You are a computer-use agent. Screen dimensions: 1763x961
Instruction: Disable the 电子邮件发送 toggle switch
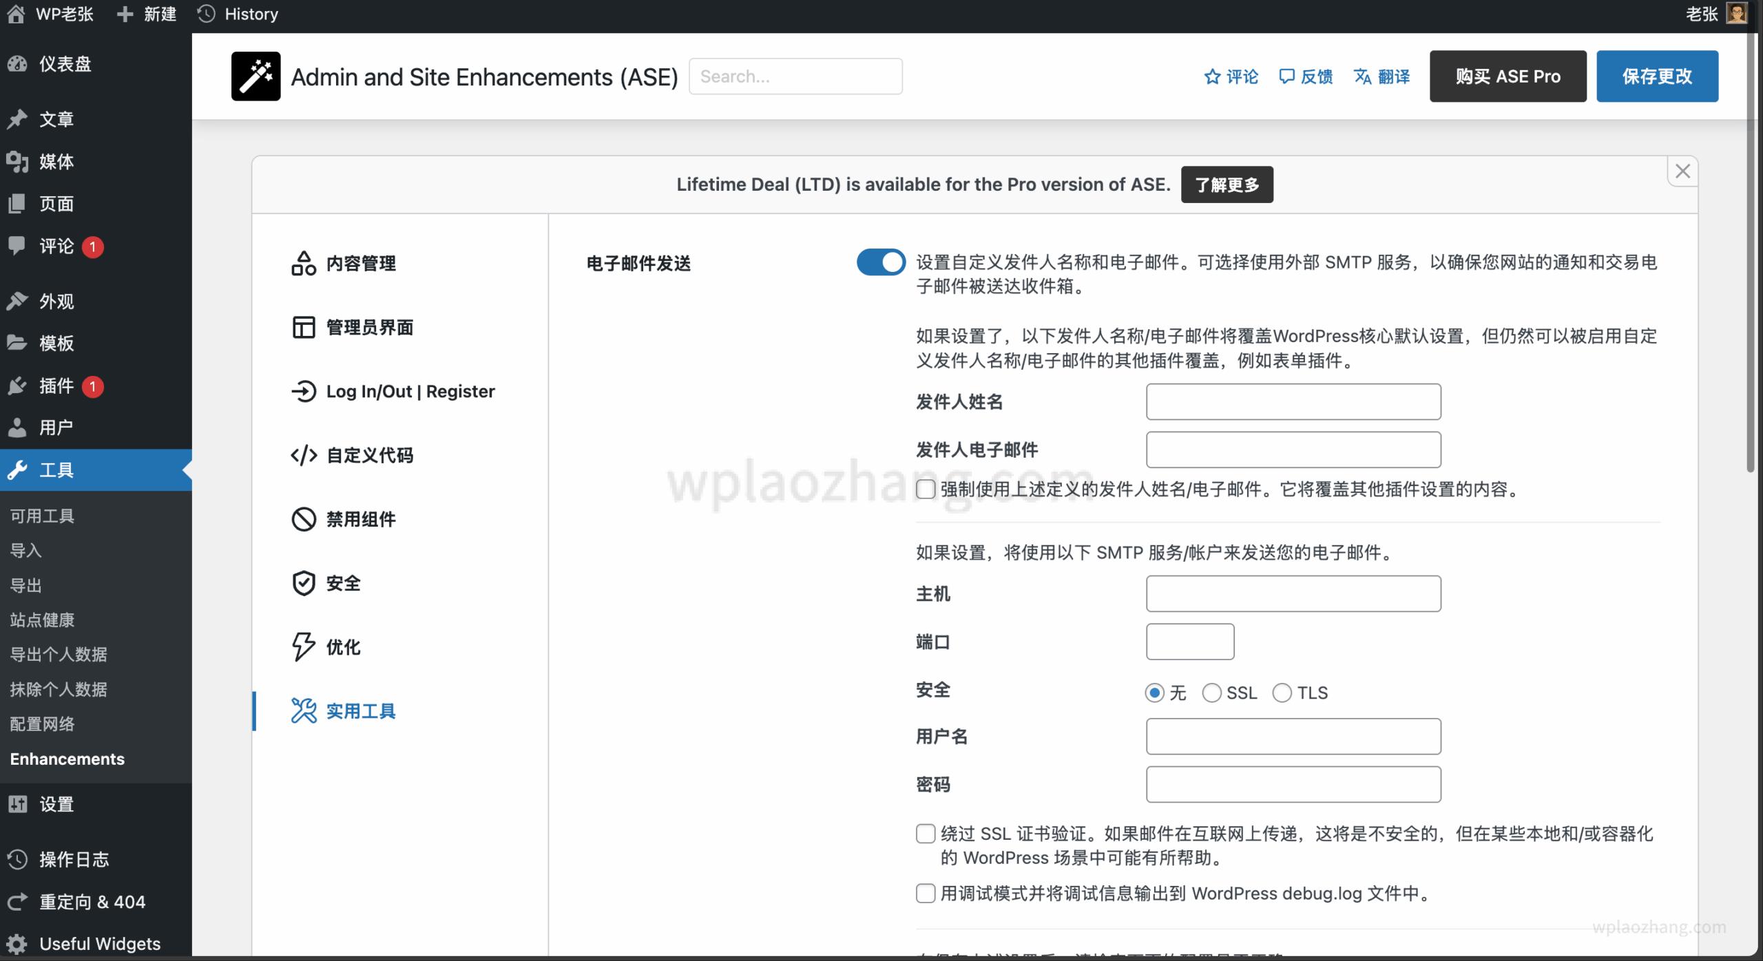point(881,262)
